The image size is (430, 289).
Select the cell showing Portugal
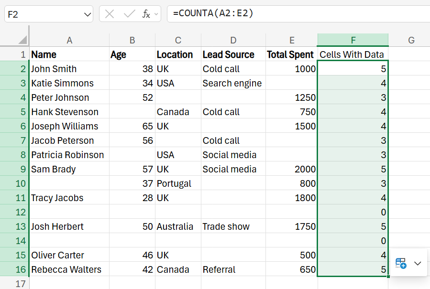click(177, 183)
